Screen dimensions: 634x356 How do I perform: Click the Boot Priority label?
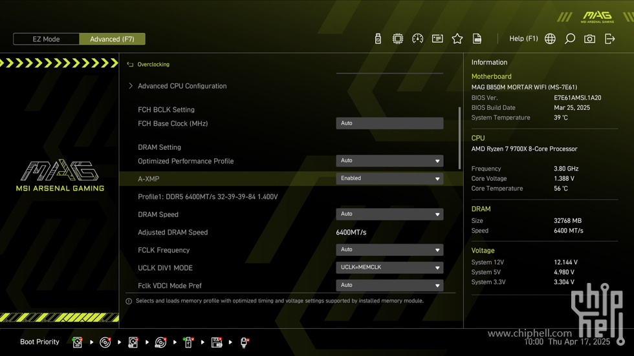(39, 342)
